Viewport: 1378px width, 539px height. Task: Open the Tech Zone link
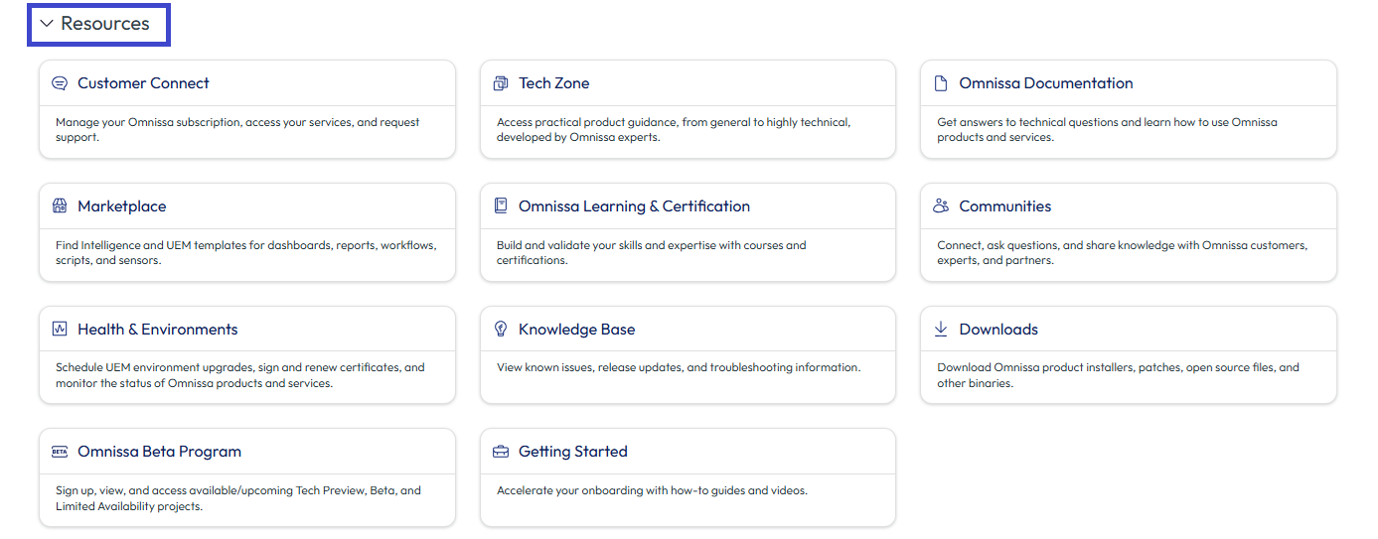(x=553, y=83)
